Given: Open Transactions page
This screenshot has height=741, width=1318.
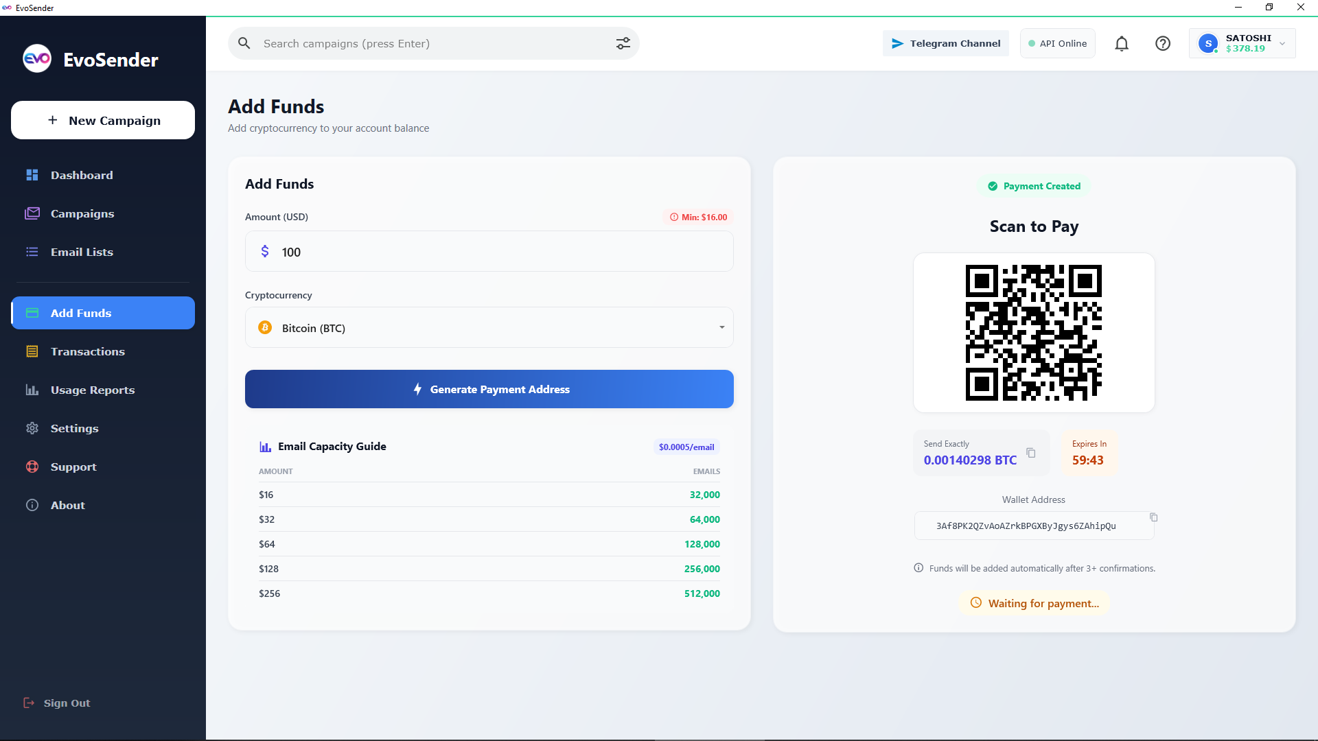Looking at the screenshot, I should (103, 351).
